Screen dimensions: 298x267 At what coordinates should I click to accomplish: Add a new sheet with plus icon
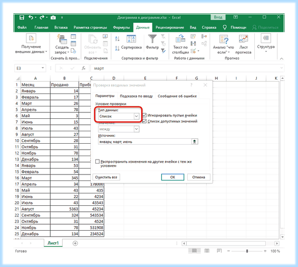tap(75, 243)
